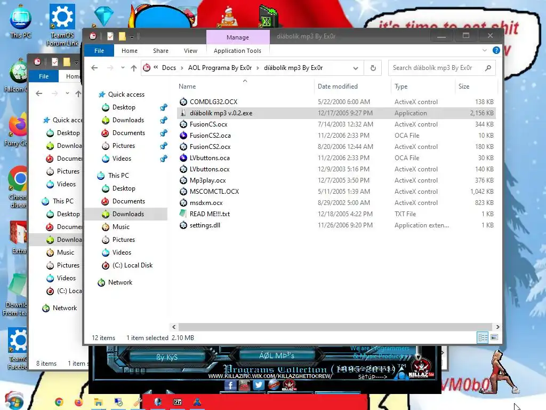Click the search magnifier icon

pyautogui.click(x=488, y=68)
